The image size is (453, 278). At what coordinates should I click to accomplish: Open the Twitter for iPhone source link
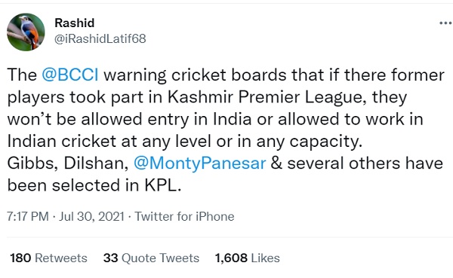click(184, 216)
